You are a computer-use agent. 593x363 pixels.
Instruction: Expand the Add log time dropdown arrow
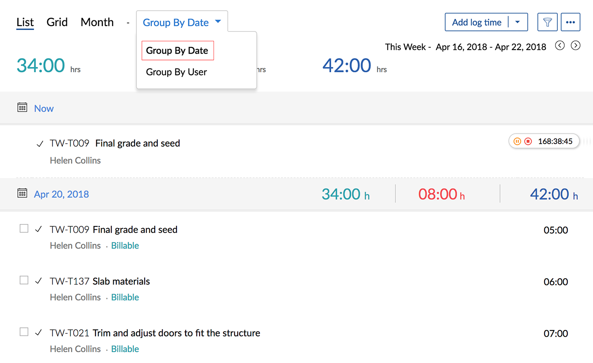(x=518, y=22)
